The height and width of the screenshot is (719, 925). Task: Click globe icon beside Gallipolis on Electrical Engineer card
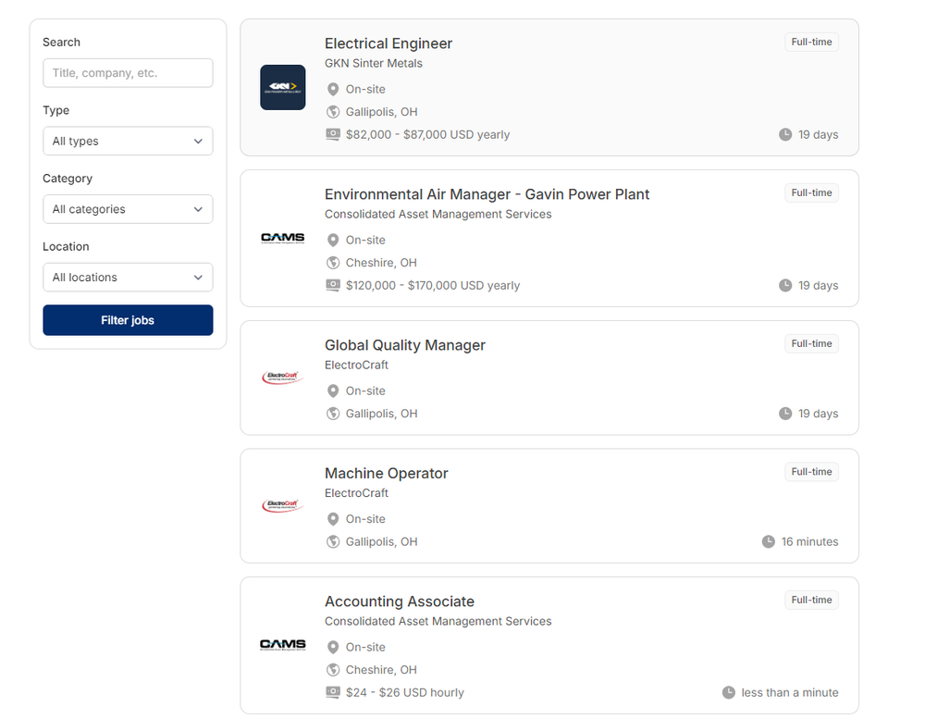(x=333, y=112)
